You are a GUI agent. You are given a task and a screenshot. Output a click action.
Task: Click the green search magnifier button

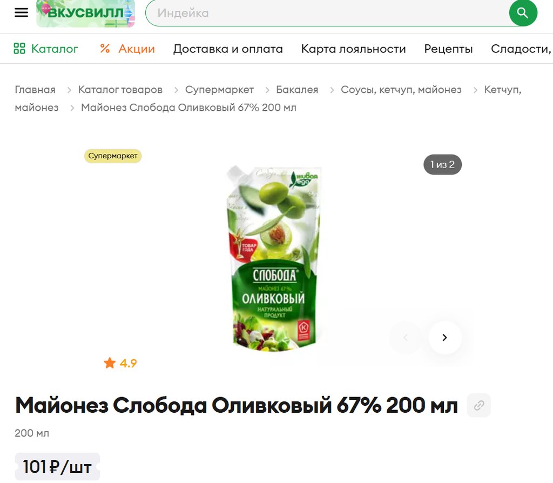click(523, 13)
